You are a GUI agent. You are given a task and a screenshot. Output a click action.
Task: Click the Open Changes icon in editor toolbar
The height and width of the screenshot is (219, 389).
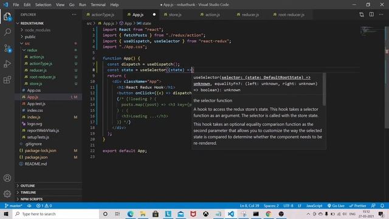362,15
